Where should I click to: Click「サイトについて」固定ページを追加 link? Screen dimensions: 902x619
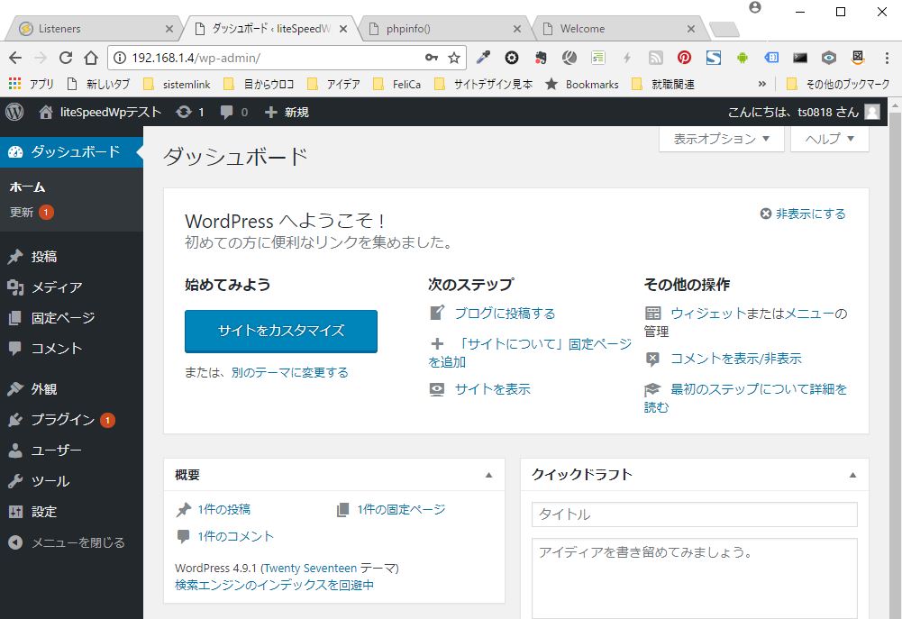pyautogui.click(x=530, y=352)
